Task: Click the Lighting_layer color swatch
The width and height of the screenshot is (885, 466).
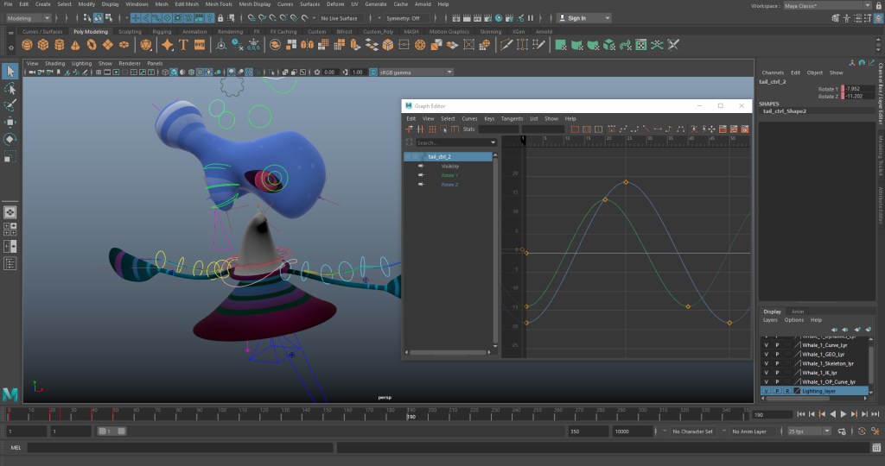Action: pos(797,391)
